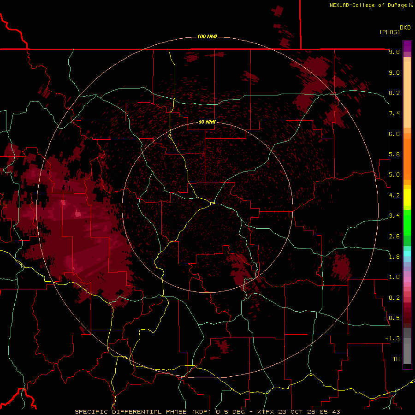The image size is (415, 415).
Task: Click the cyan segment of the color bar
Action: click(x=407, y=254)
